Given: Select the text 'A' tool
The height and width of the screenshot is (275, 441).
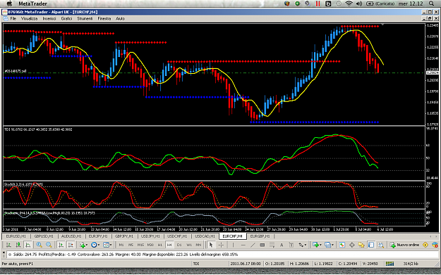Looking at the screenshot, I should (282, 245).
